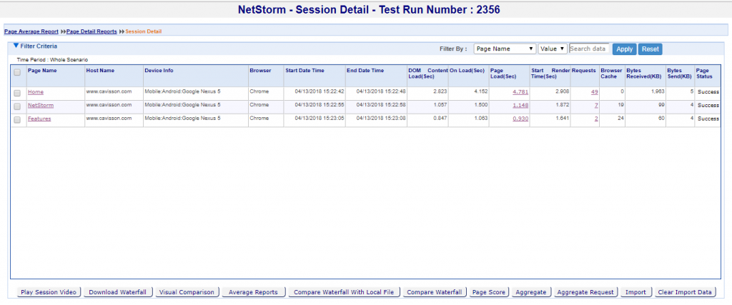
Task: Click the Search data field
Action: click(589, 49)
